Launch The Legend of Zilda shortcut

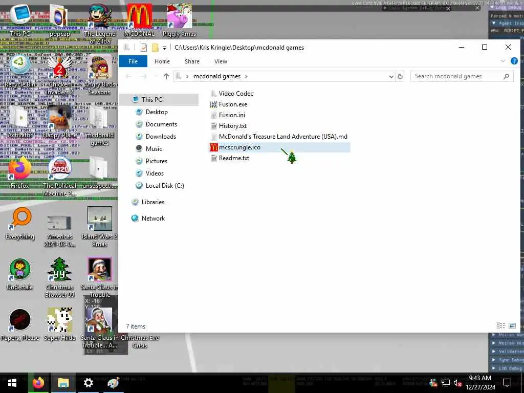click(x=100, y=24)
